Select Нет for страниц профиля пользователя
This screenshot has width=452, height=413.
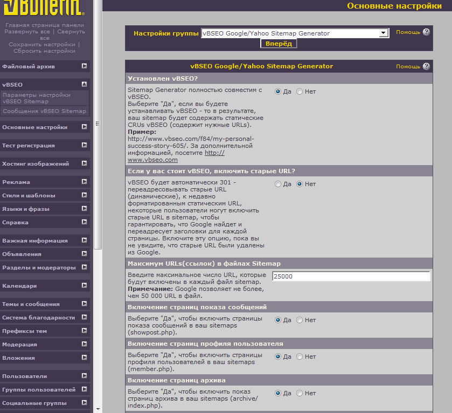tap(300, 357)
